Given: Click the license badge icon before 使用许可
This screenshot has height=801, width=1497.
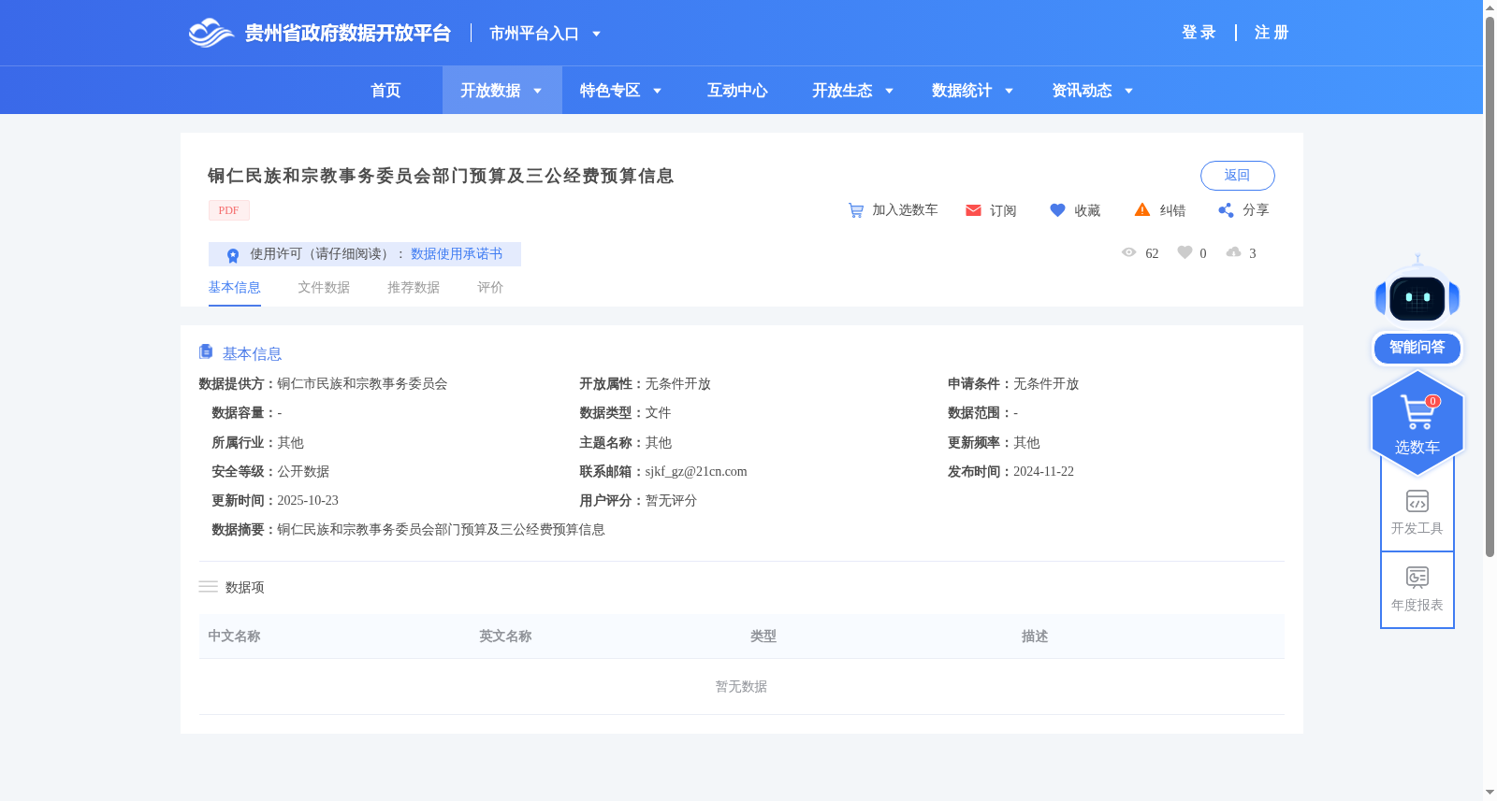Looking at the screenshot, I should click(x=233, y=255).
